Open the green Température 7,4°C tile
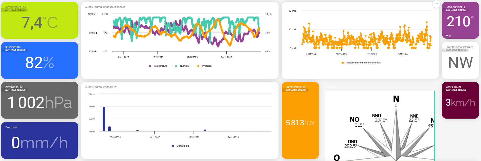The width and height of the screenshot is (481, 161). click(39, 20)
